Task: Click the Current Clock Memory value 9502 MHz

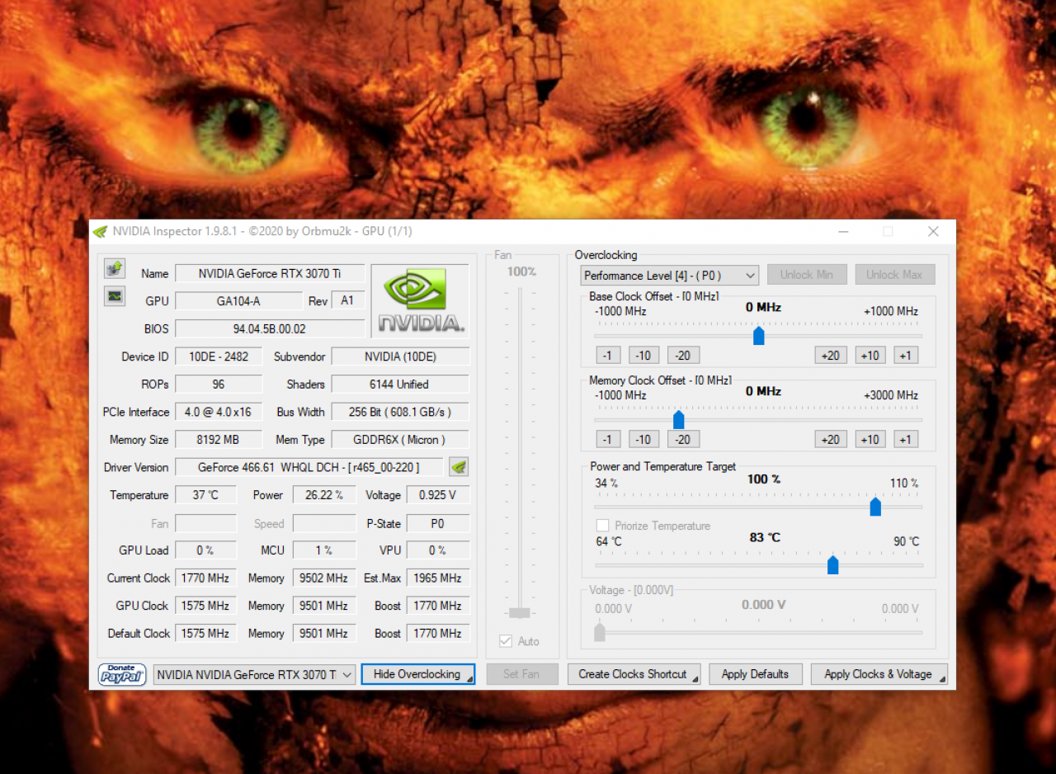Action: (x=324, y=578)
